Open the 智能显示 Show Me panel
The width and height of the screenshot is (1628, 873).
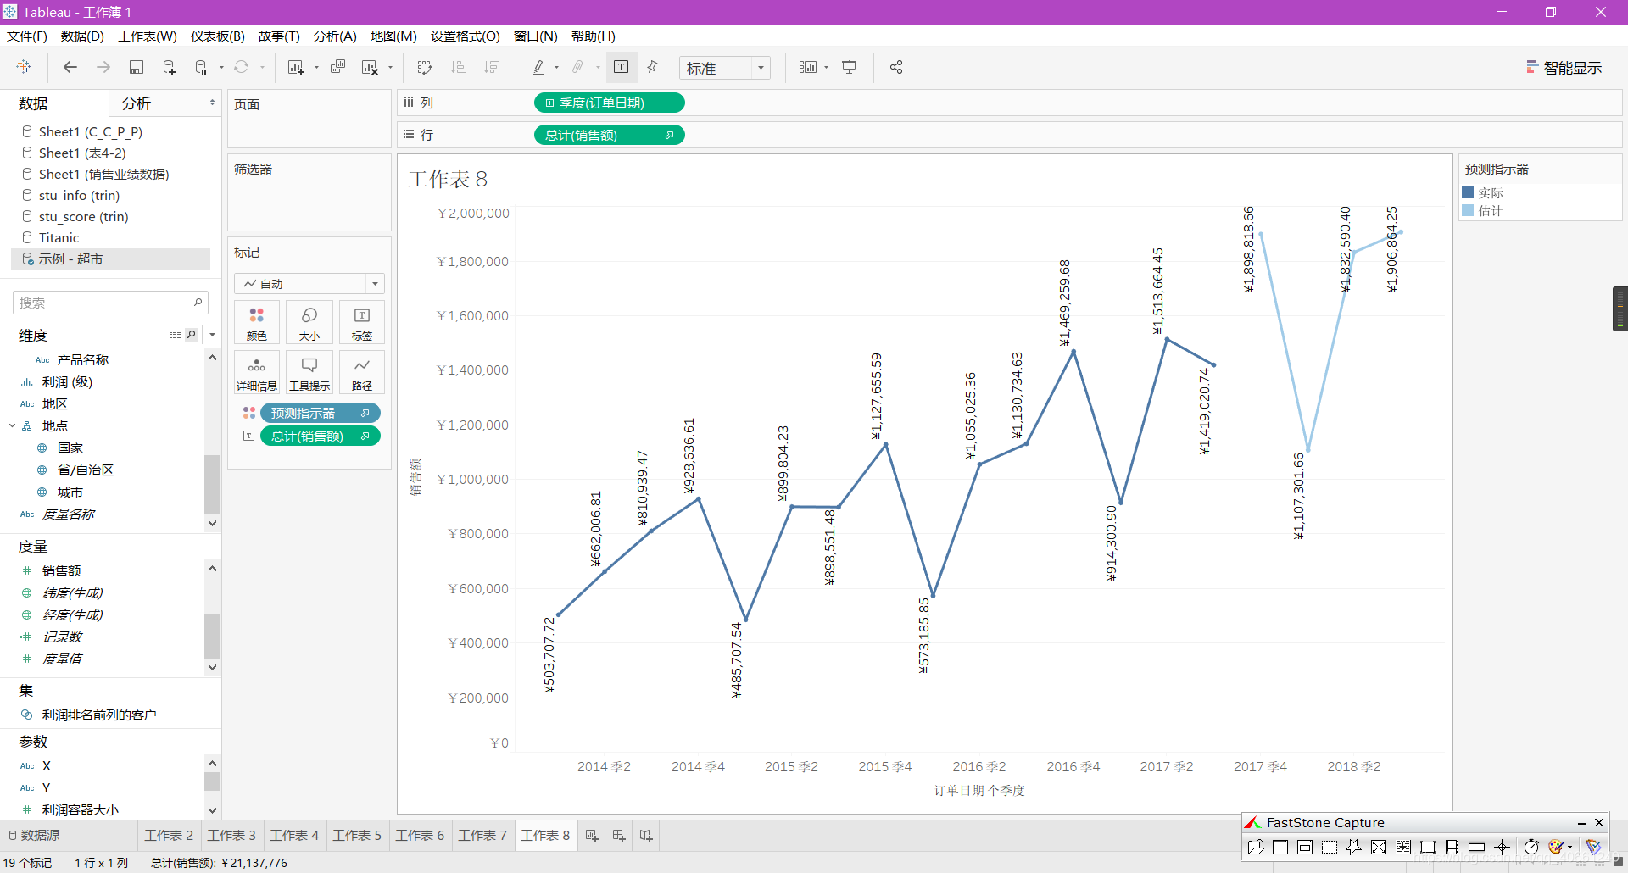1564,68
